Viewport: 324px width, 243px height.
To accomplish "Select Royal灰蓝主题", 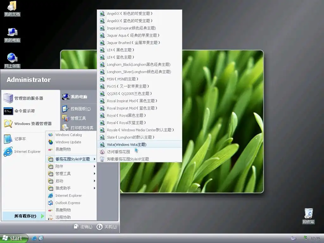I will 140,122.
